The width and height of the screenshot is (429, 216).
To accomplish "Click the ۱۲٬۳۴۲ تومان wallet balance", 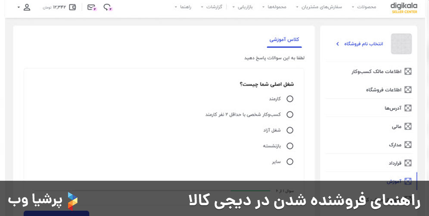I will click(54, 7).
